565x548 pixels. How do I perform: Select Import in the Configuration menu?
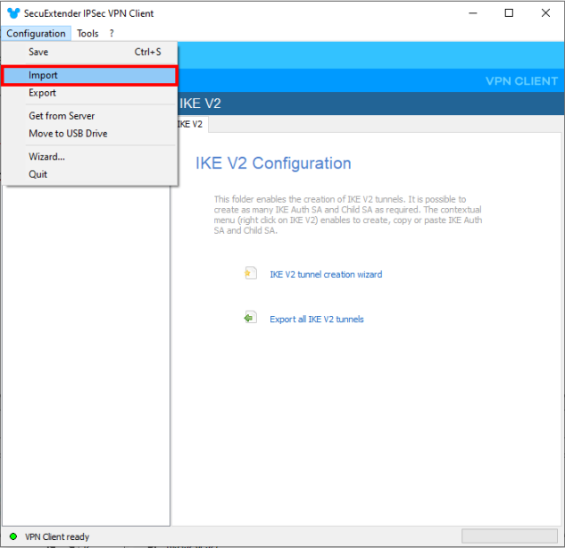[43, 76]
